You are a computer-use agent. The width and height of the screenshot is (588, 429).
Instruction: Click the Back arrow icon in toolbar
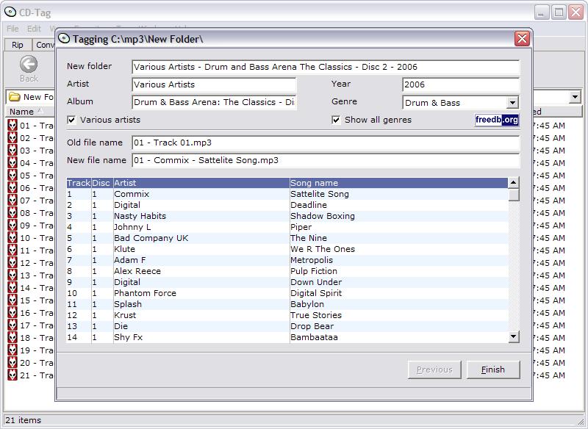pyautogui.click(x=29, y=65)
